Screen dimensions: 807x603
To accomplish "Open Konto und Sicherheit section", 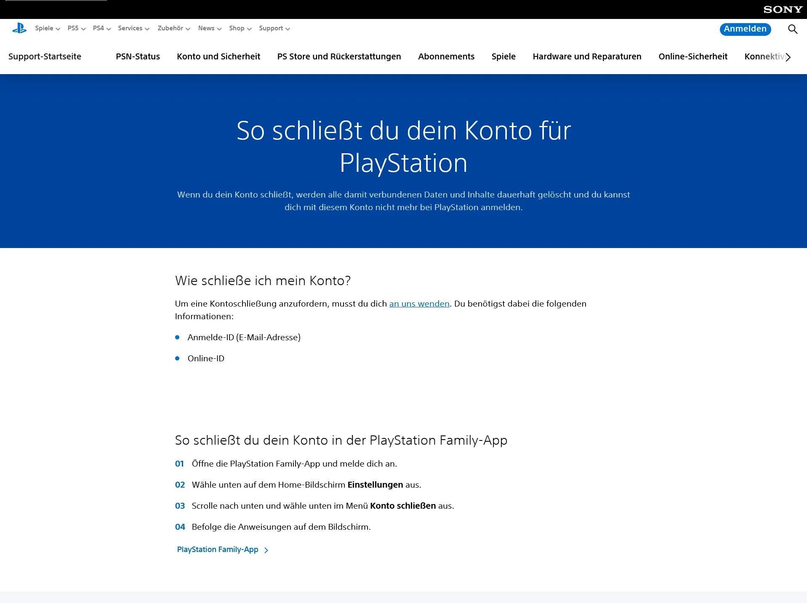I will pyautogui.click(x=218, y=56).
